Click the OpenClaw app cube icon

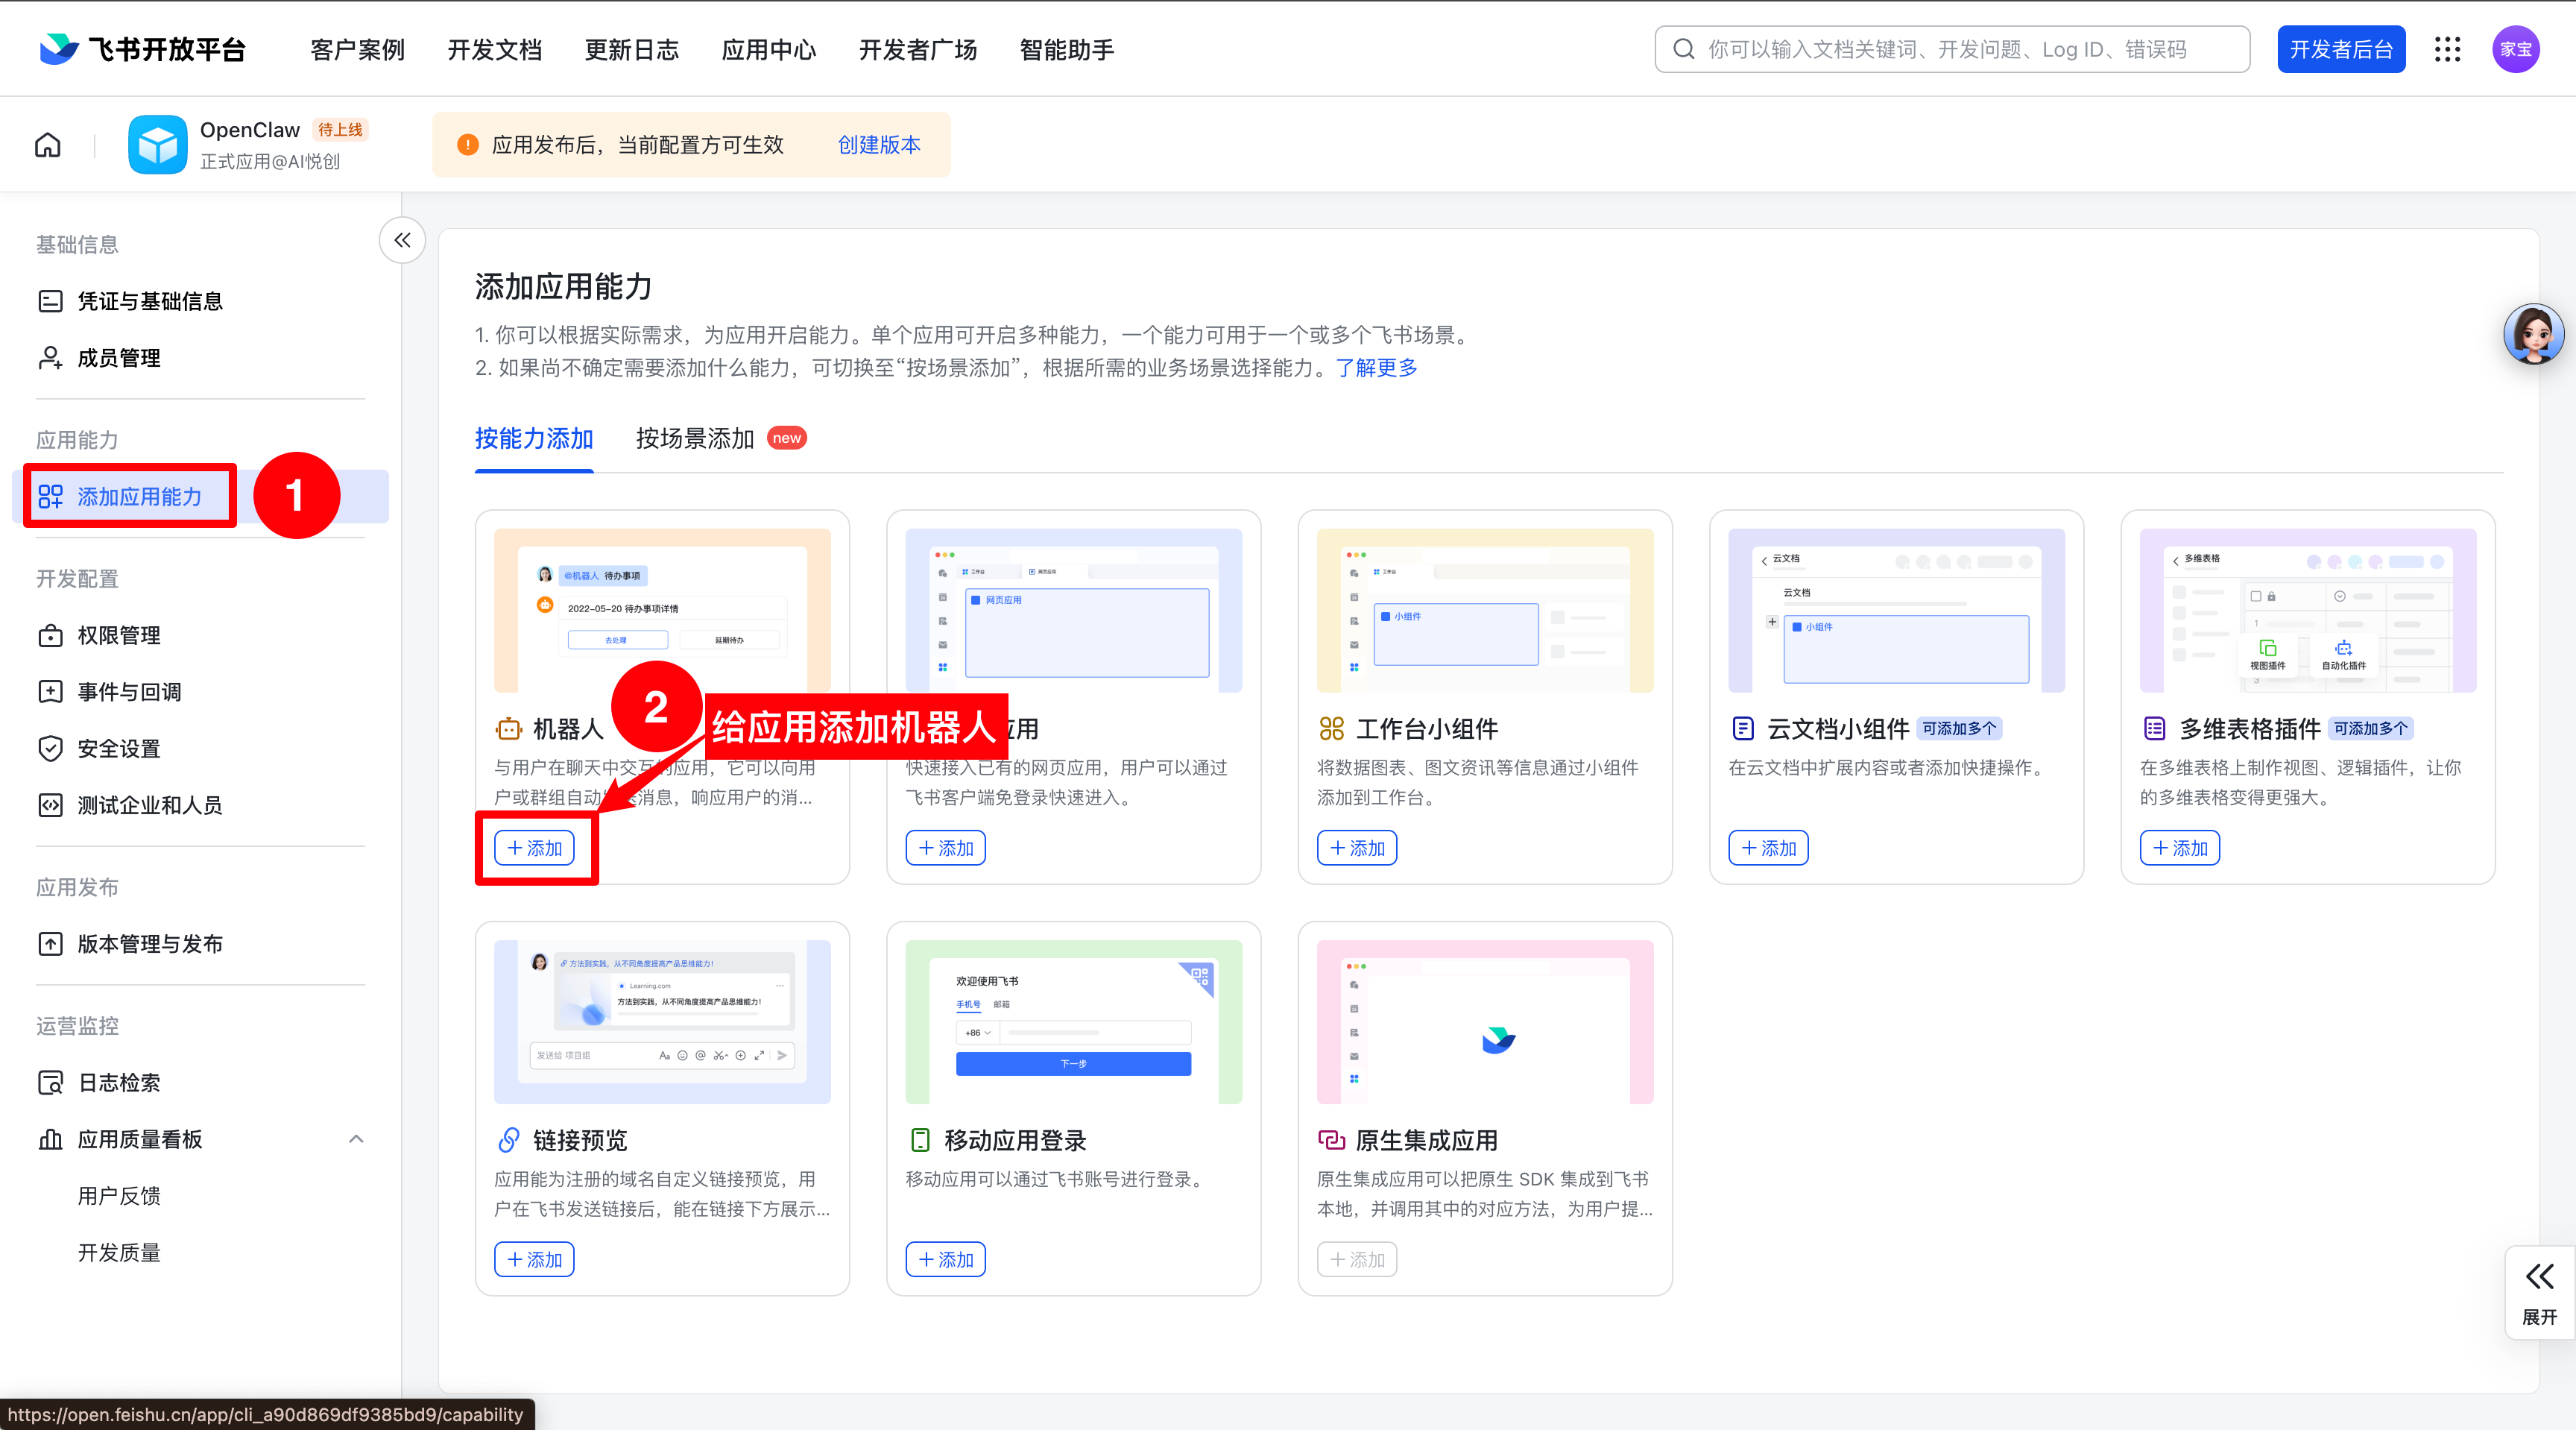coord(157,145)
